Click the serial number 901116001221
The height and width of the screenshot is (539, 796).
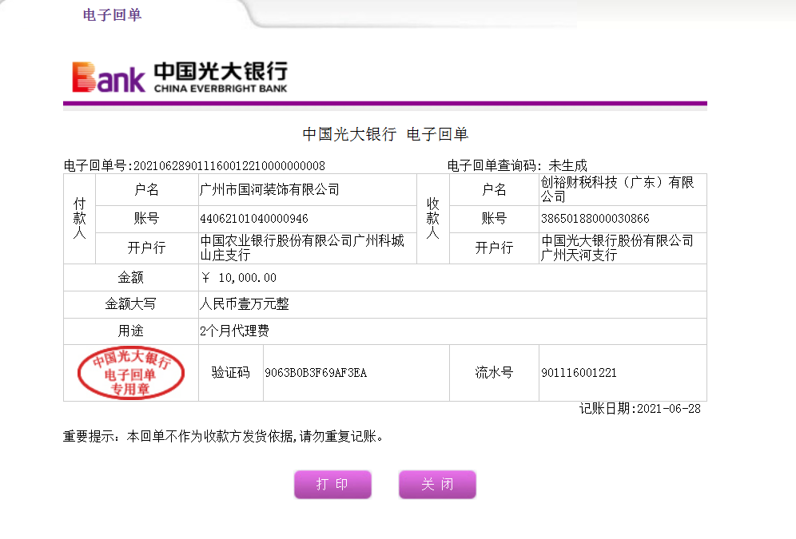click(579, 373)
